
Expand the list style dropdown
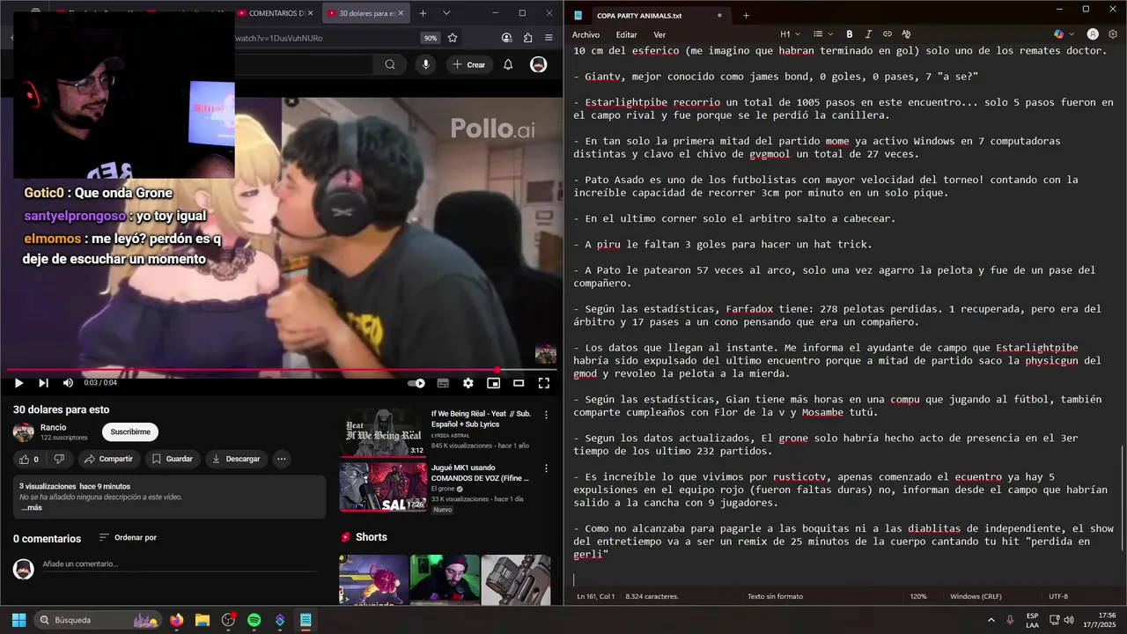[821, 34]
